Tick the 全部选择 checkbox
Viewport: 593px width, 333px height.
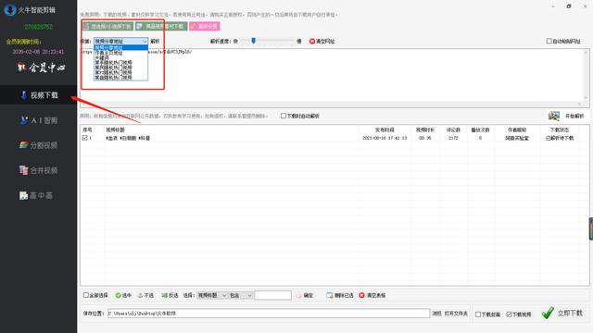tap(86, 295)
